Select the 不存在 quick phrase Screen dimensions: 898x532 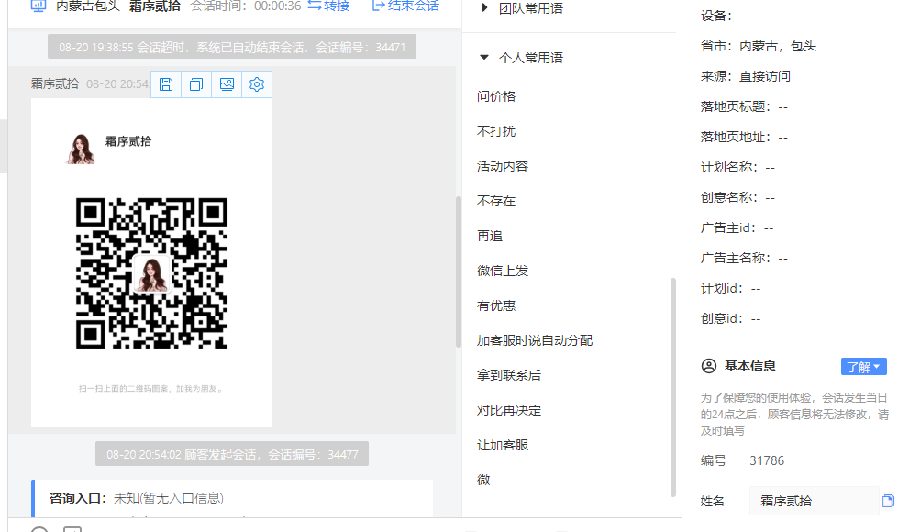496,201
